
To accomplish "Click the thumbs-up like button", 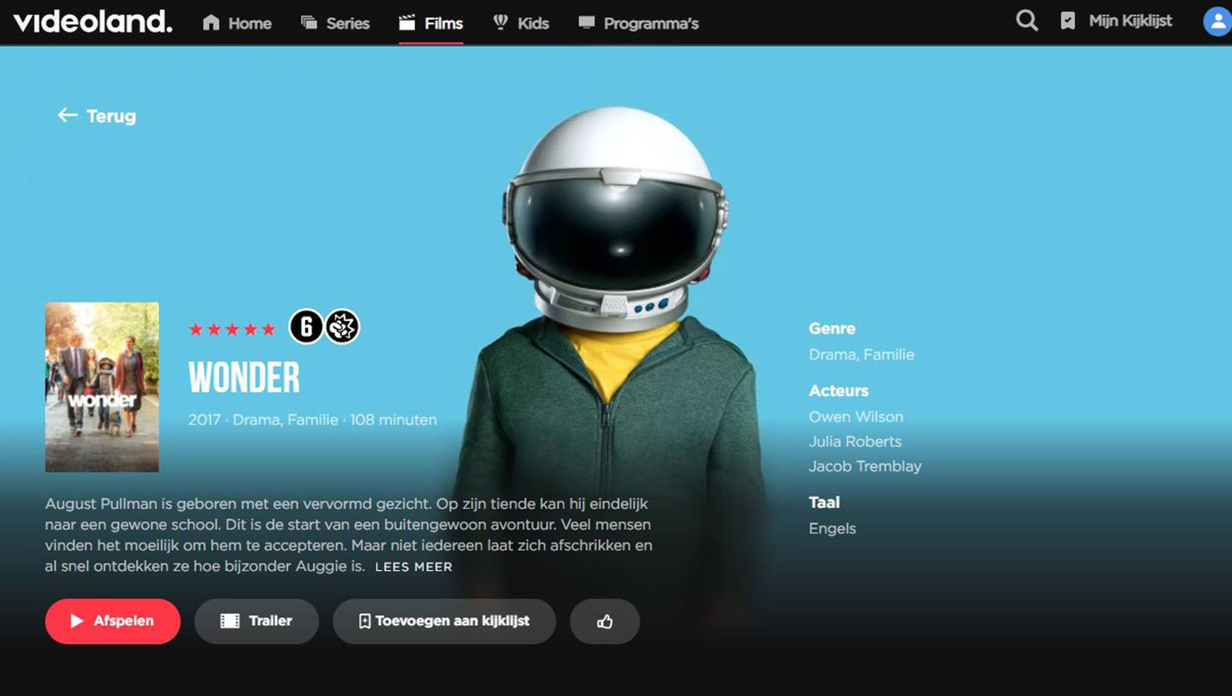I will pyautogui.click(x=604, y=621).
